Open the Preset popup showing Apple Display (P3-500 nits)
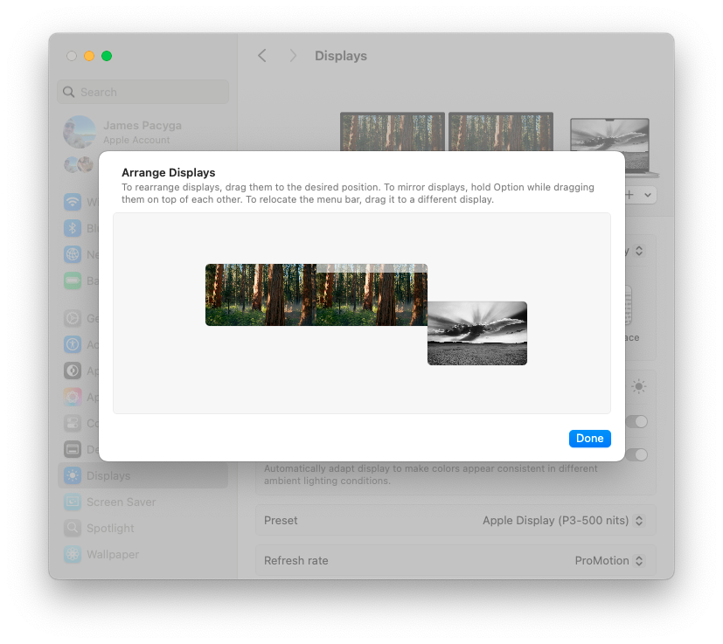The image size is (723, 644). [562, 521]
